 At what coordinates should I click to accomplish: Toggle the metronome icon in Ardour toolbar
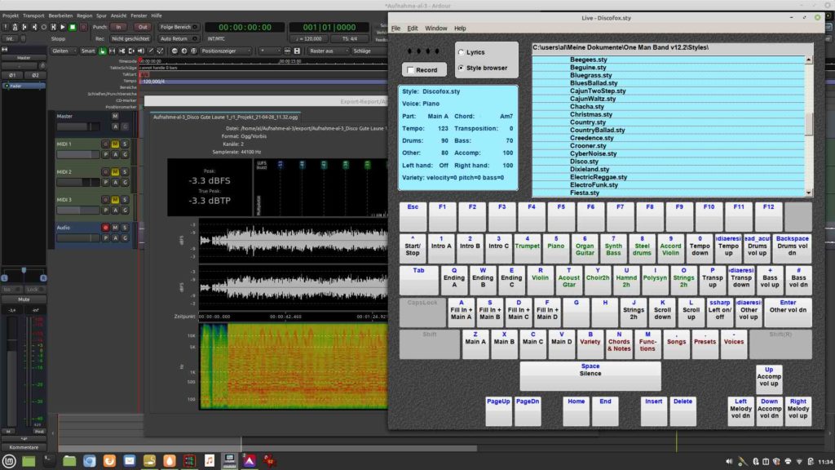[15, 27]
